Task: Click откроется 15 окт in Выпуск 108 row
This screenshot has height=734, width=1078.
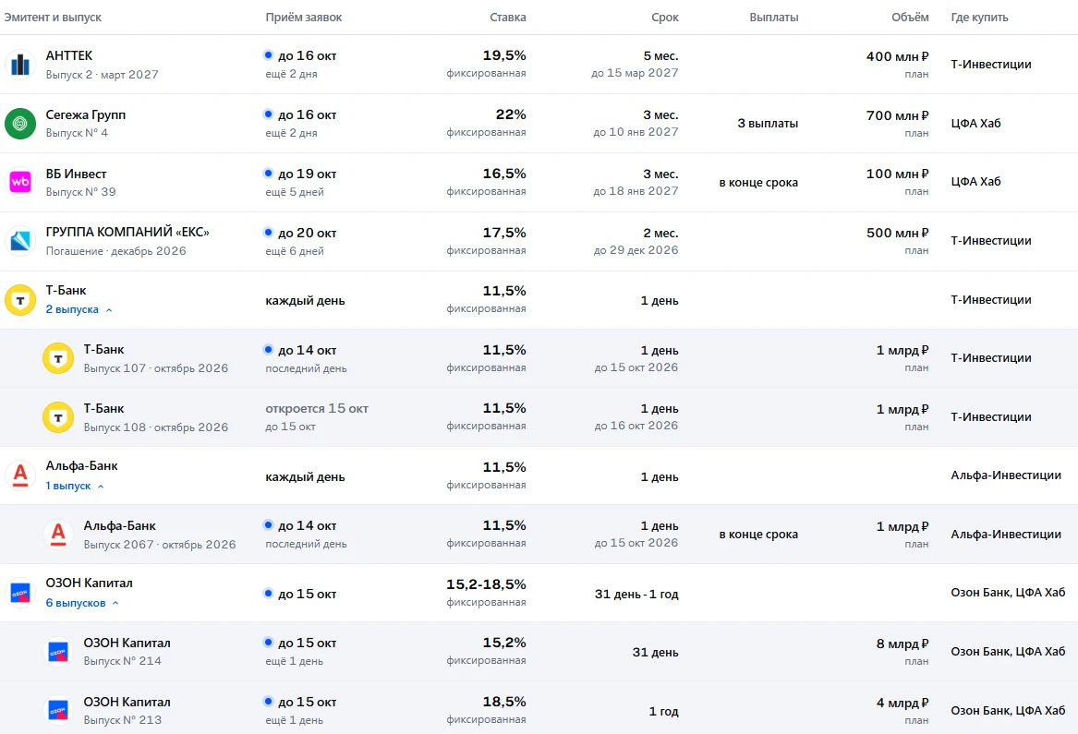Action: 317,409
